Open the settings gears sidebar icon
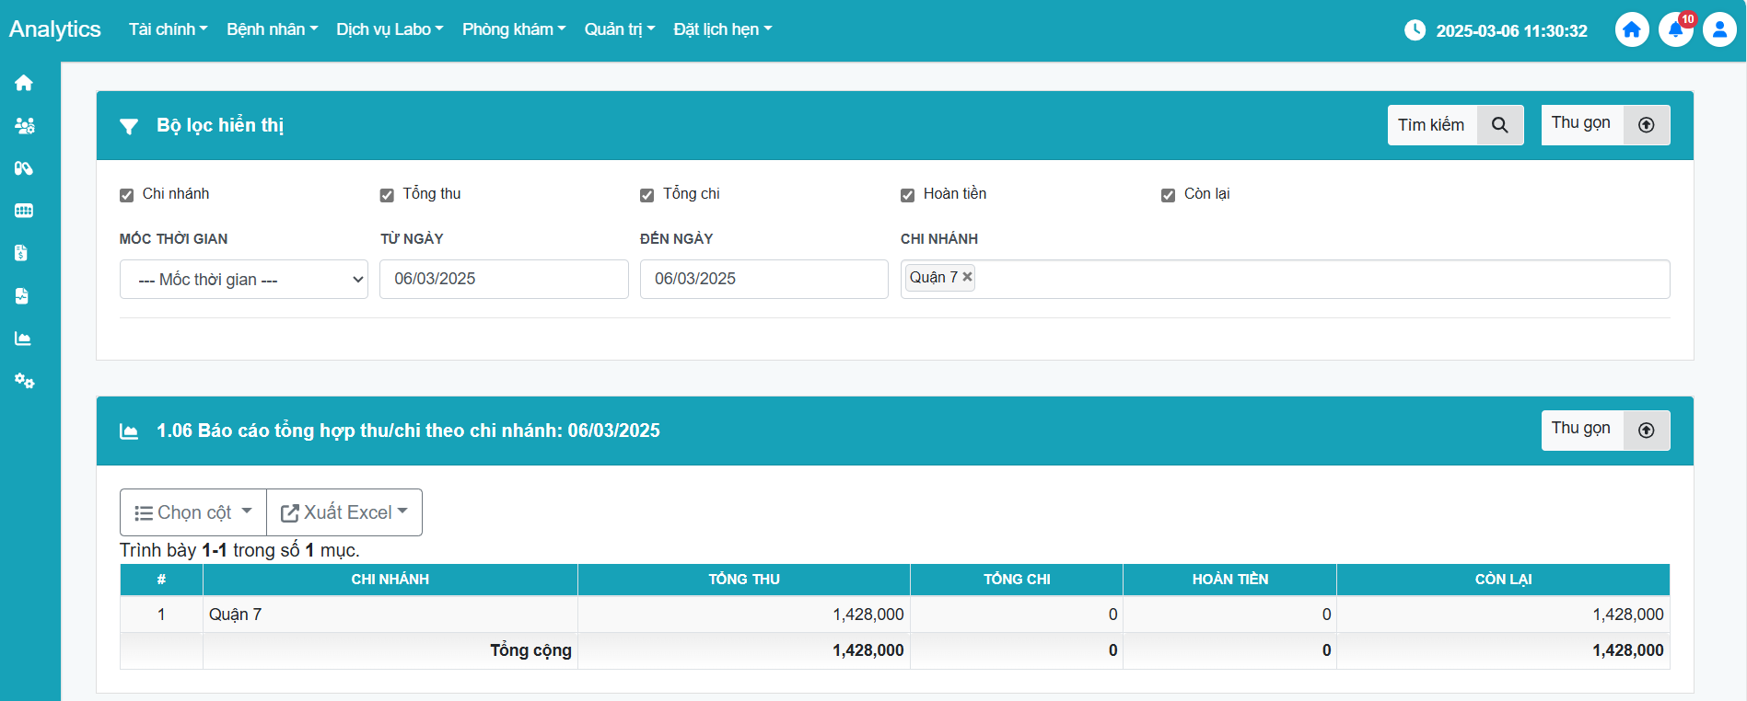The image size is (1747, 701). (24, 381)
